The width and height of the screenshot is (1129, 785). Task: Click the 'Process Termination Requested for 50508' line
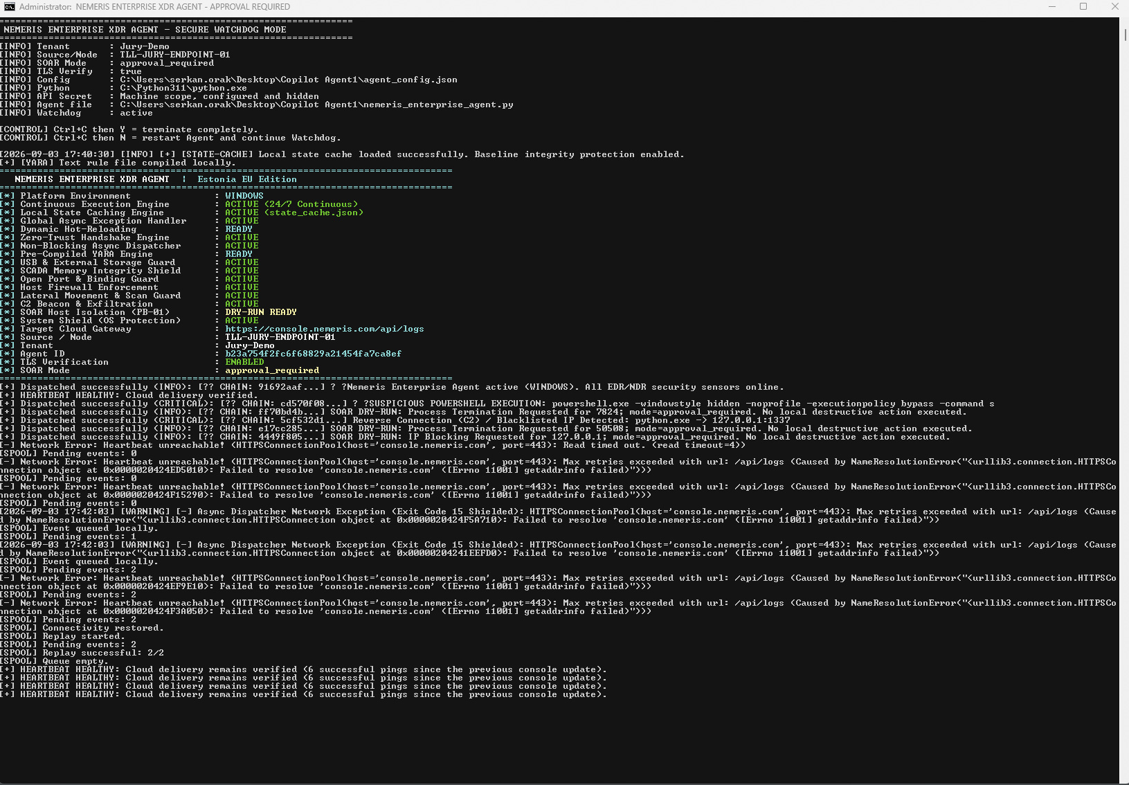486,428
